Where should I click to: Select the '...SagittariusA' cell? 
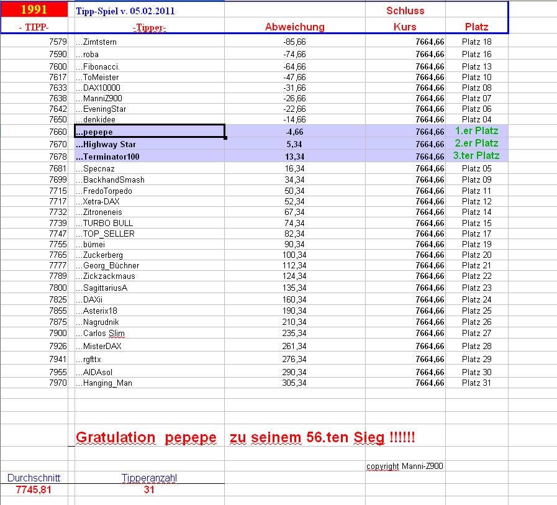150,288
